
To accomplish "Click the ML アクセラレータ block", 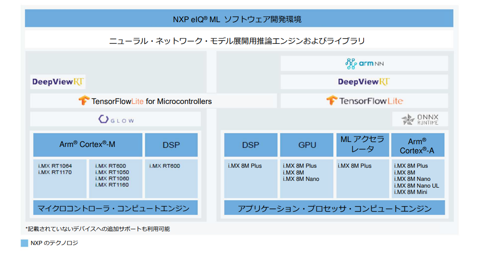I will 362,145.
